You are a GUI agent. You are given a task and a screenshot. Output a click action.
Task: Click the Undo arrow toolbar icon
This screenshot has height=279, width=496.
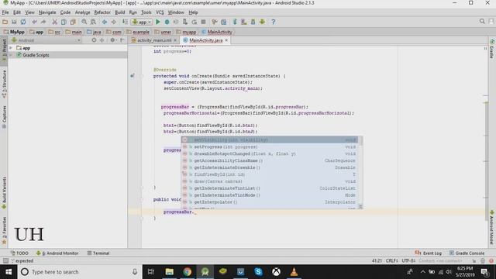(34, 22)
